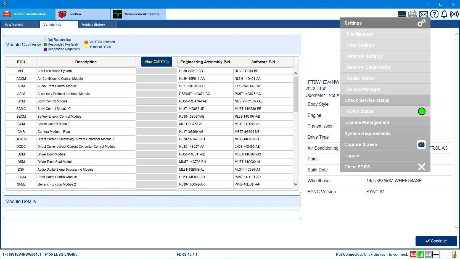Click right pane scroll down arrow
The width and height of the screenshot is (460, 259).
(x=456, y=227)
